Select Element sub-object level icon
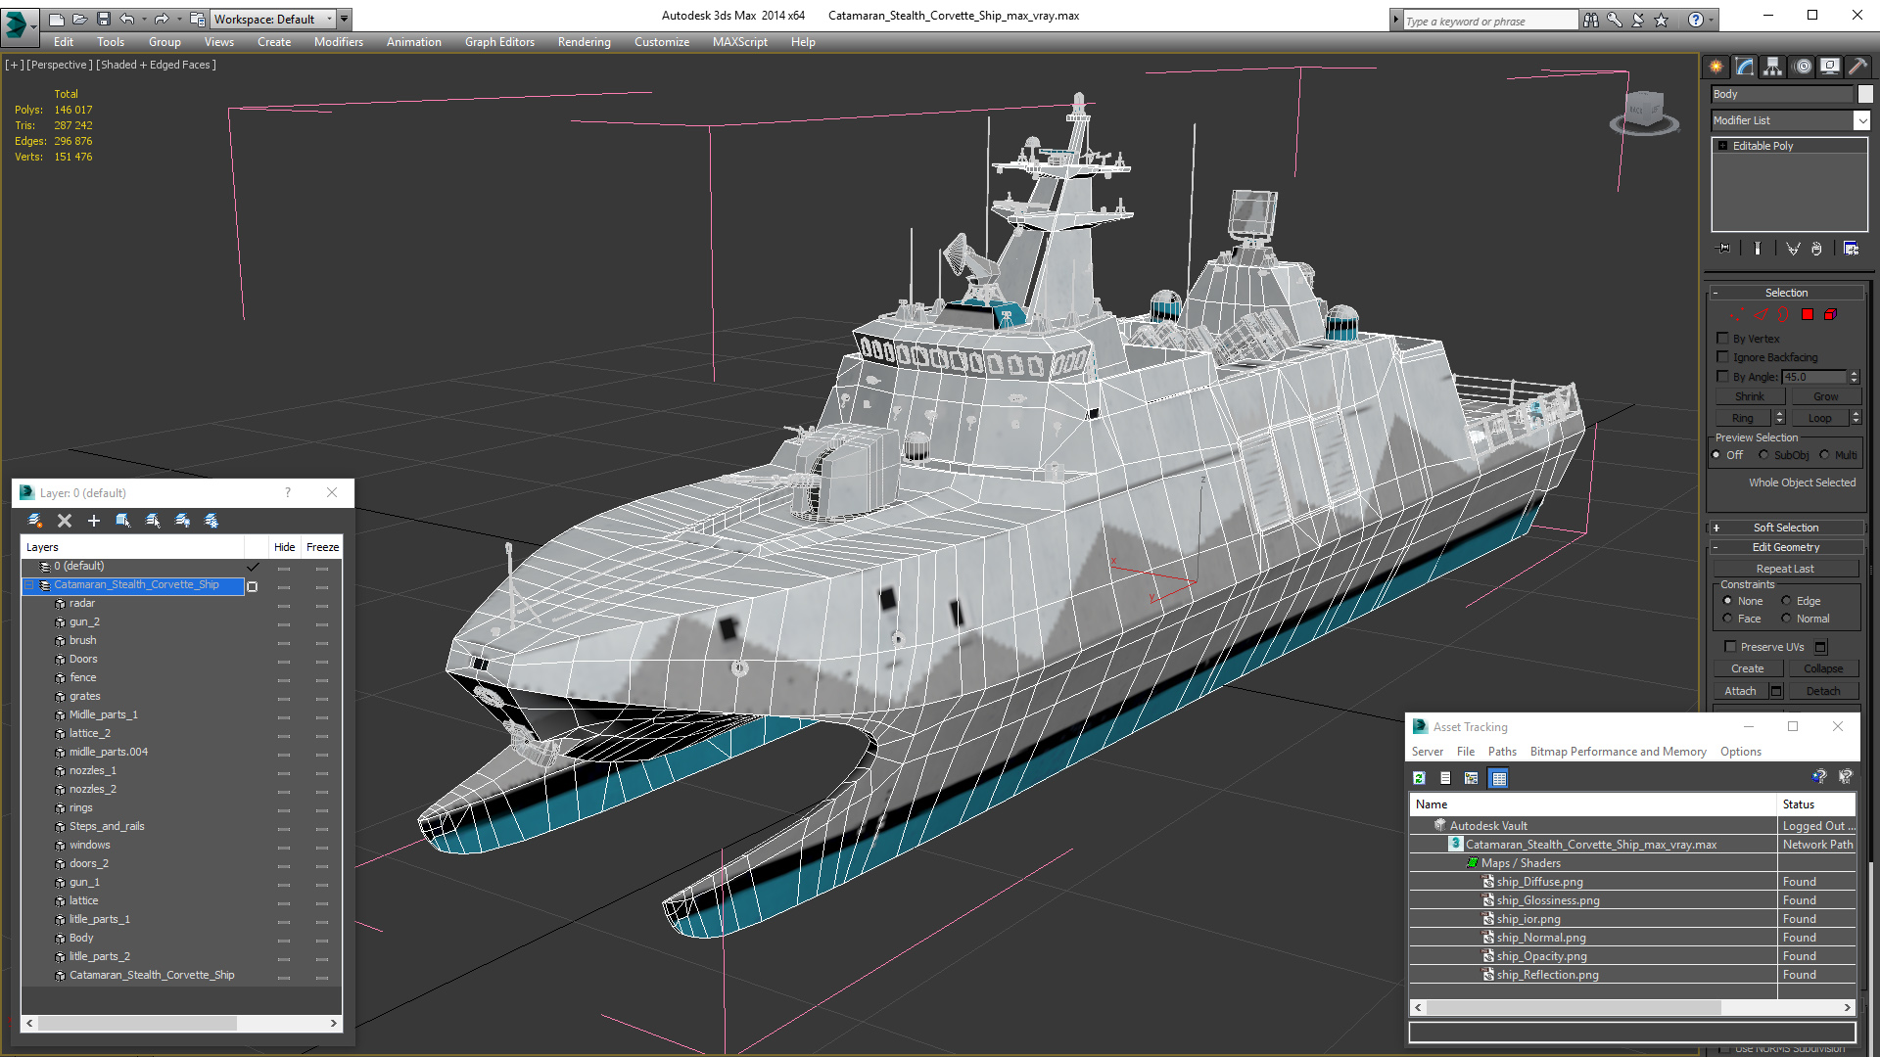The width and height of the screenshot is (1880, 1057). [1830, 315]
